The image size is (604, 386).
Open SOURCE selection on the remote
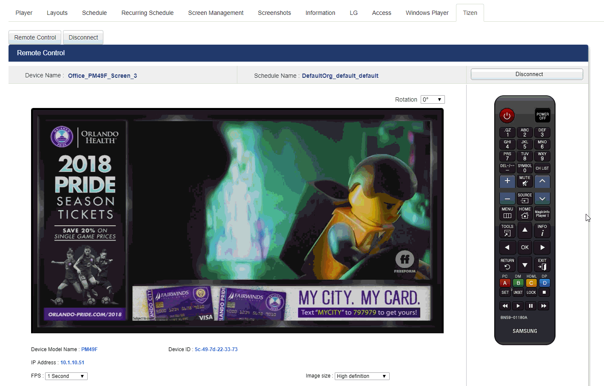525,199
